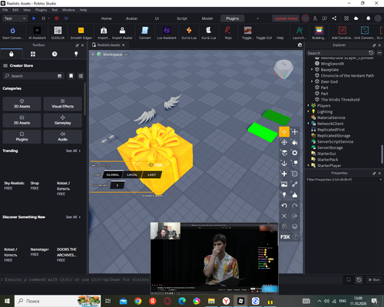Open the AI Assistant plugin
Viewport: 384px width, 307px height.
[x=37, y=33]
